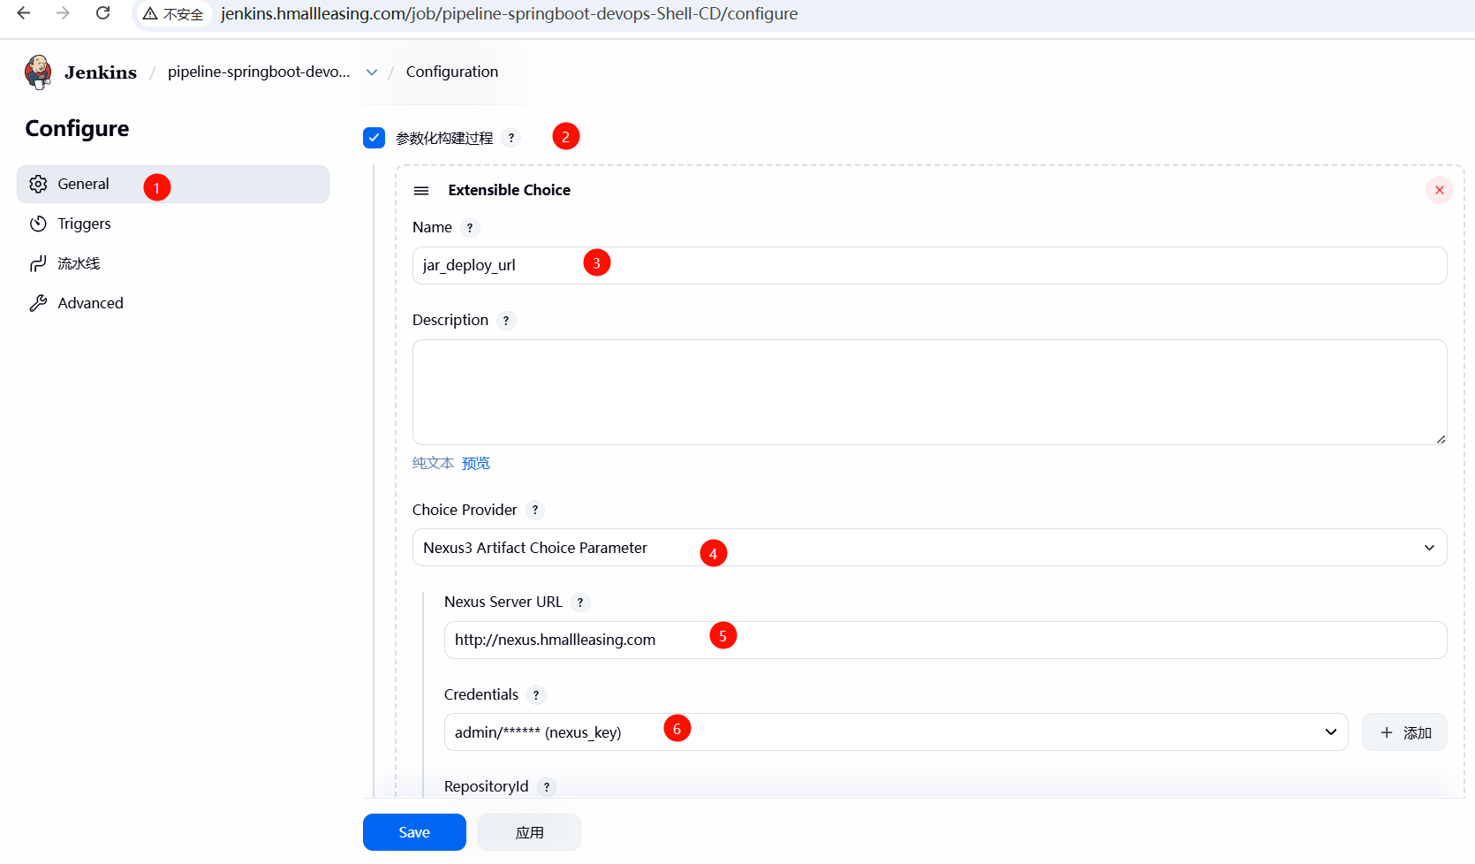Click the drag handle beside Extensible Choice
This screenshot has height=864, width=1475.
[x=421, y=191]
